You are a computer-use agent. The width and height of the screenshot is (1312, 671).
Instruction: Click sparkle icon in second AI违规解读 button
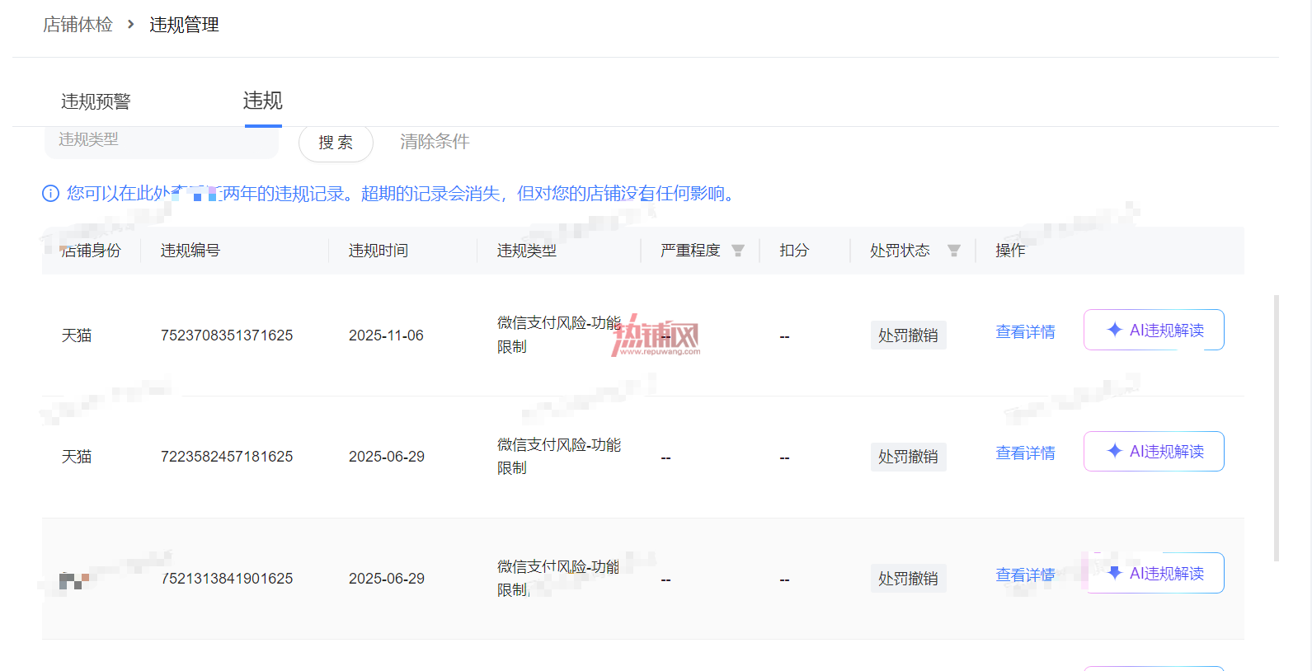(1114, 451)
